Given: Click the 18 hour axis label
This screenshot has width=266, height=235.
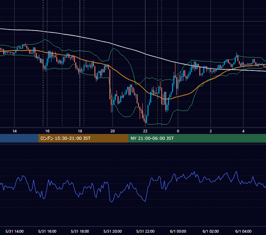Looking at the screenshot, I should 80,131.
